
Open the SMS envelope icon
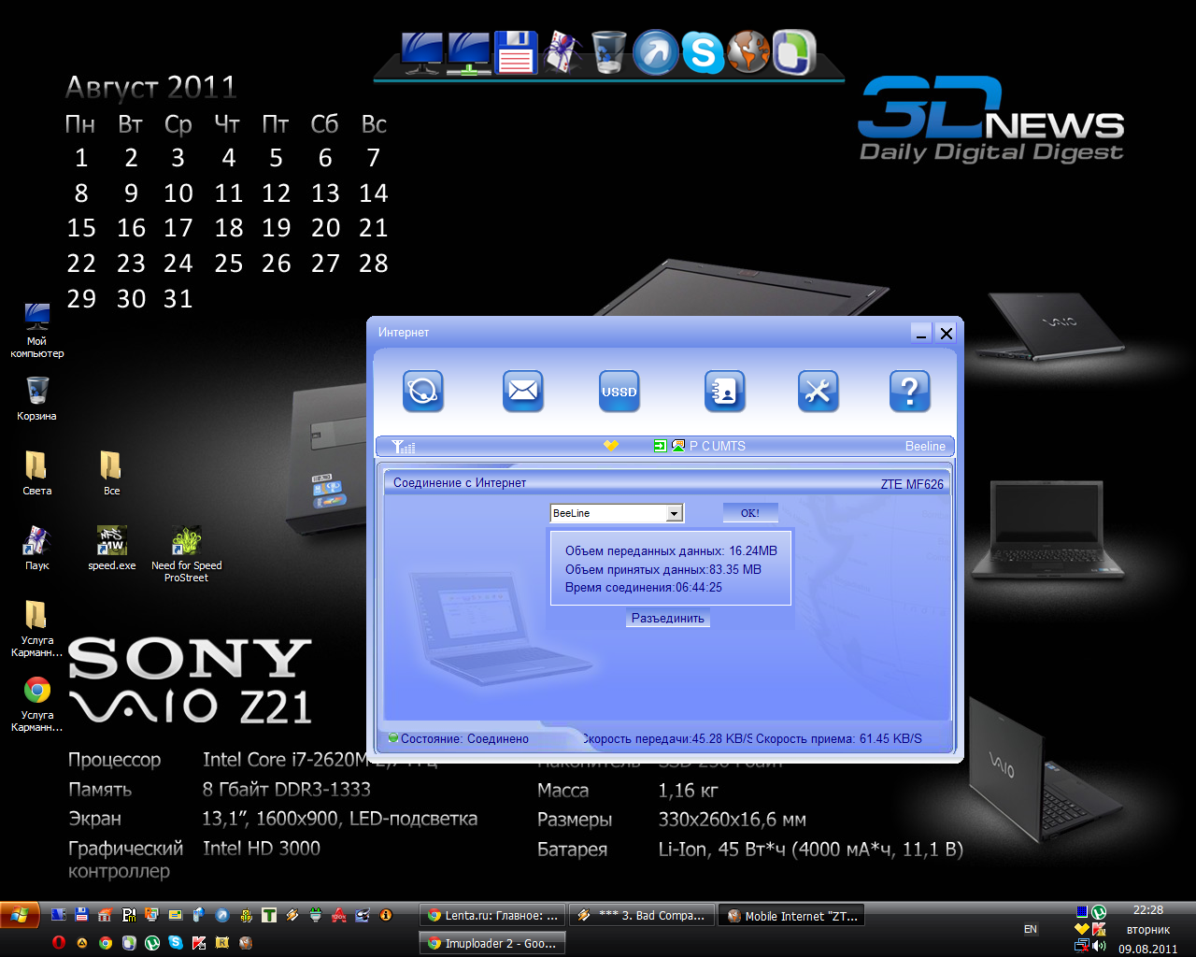click(x=522, y=391)
